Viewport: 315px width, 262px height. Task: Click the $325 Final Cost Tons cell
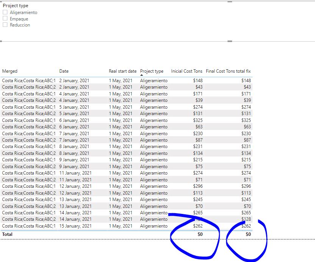click(246, 120)
